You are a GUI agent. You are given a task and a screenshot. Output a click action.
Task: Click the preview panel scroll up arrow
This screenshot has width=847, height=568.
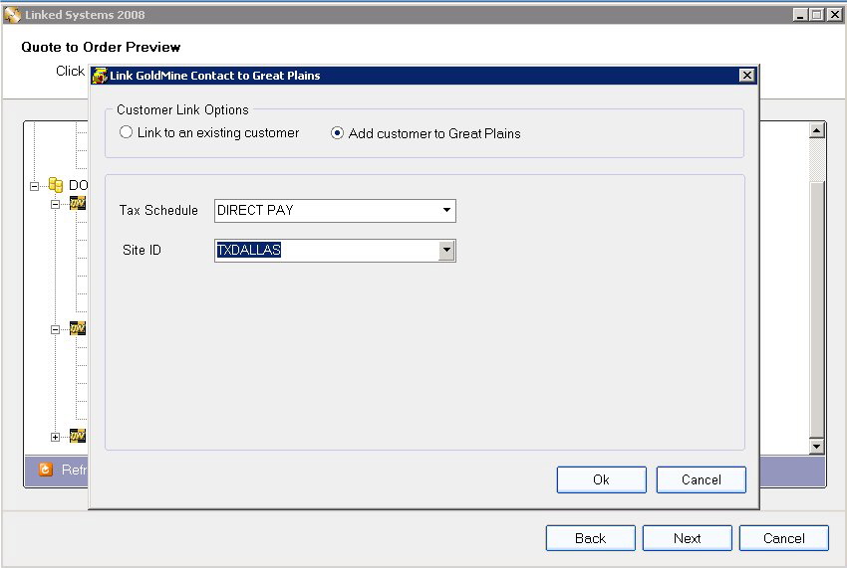(816, 130)
